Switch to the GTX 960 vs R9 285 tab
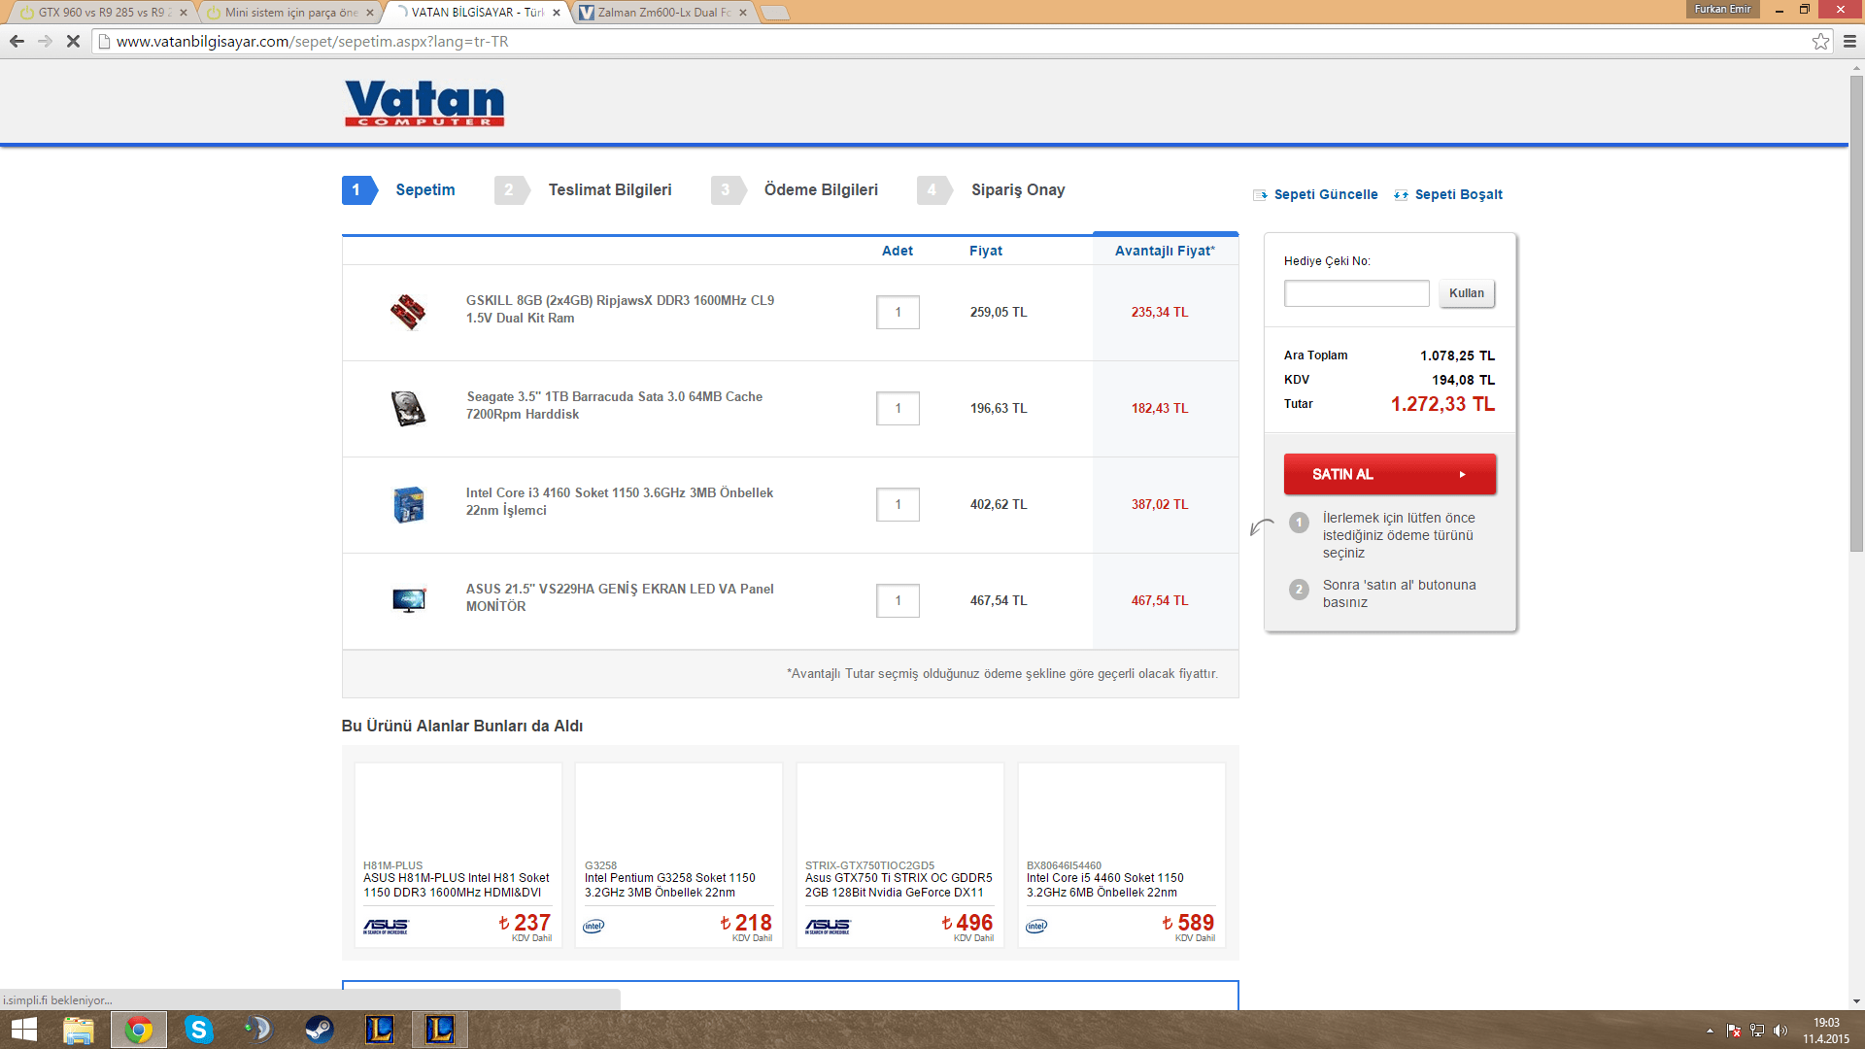This screenshot has width=1865, height=1049. [x=101, y=13]
